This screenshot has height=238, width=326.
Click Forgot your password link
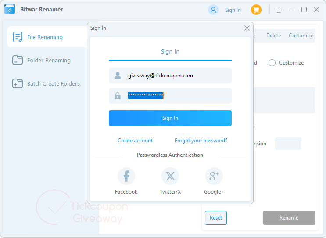tap(201, 141)
